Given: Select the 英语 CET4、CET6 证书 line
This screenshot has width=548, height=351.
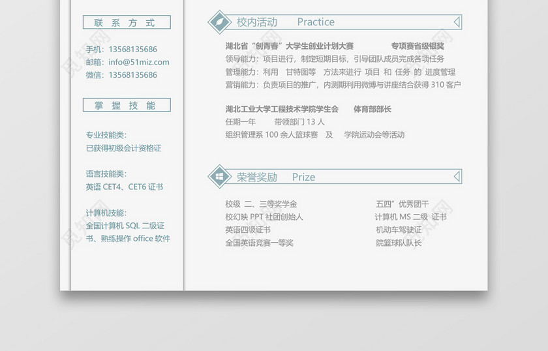Looking at the screenshot, I should pos(125,187).
